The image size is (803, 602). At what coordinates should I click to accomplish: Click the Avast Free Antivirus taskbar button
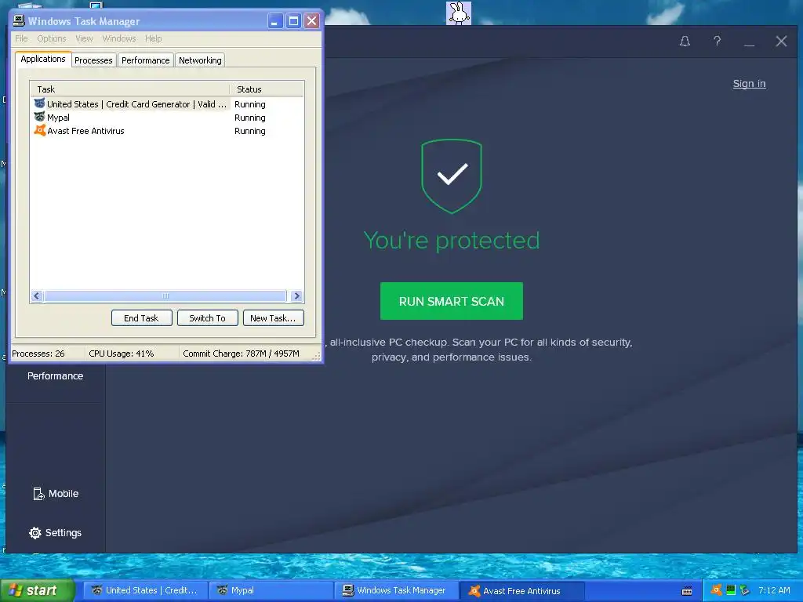(521, 590)
